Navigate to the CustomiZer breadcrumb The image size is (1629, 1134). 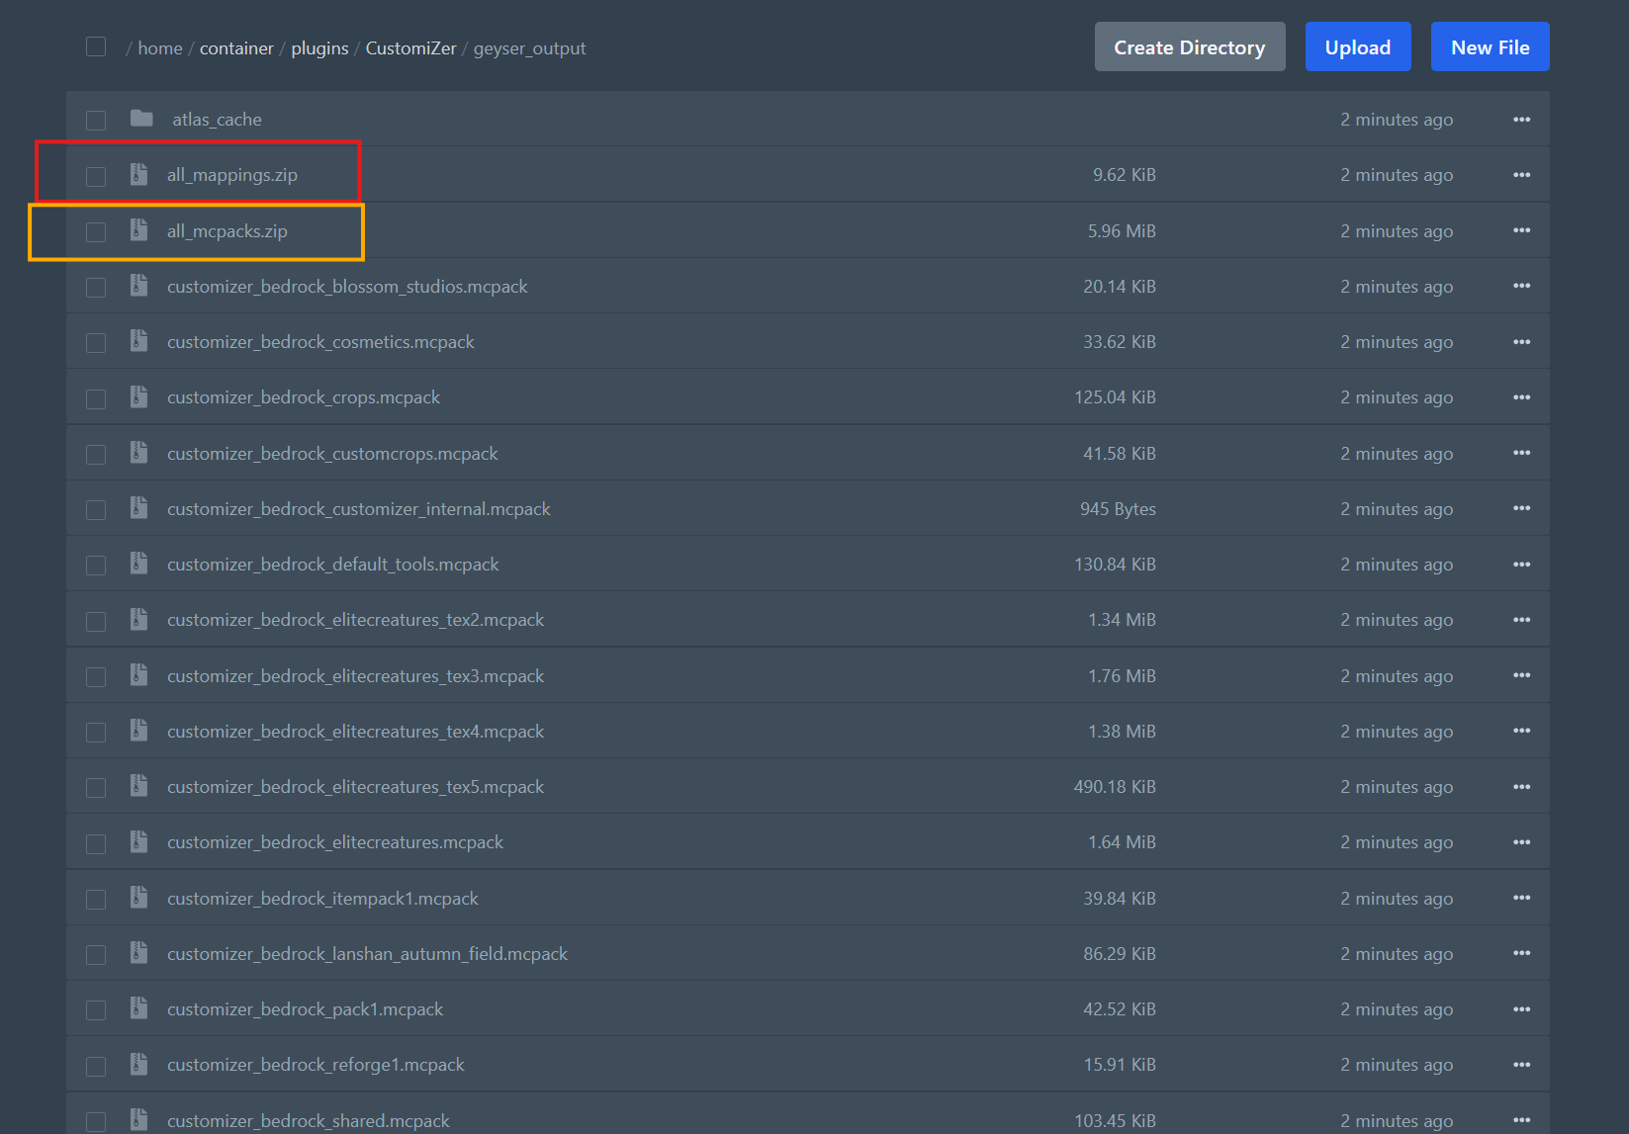click(x=411, y=47)
